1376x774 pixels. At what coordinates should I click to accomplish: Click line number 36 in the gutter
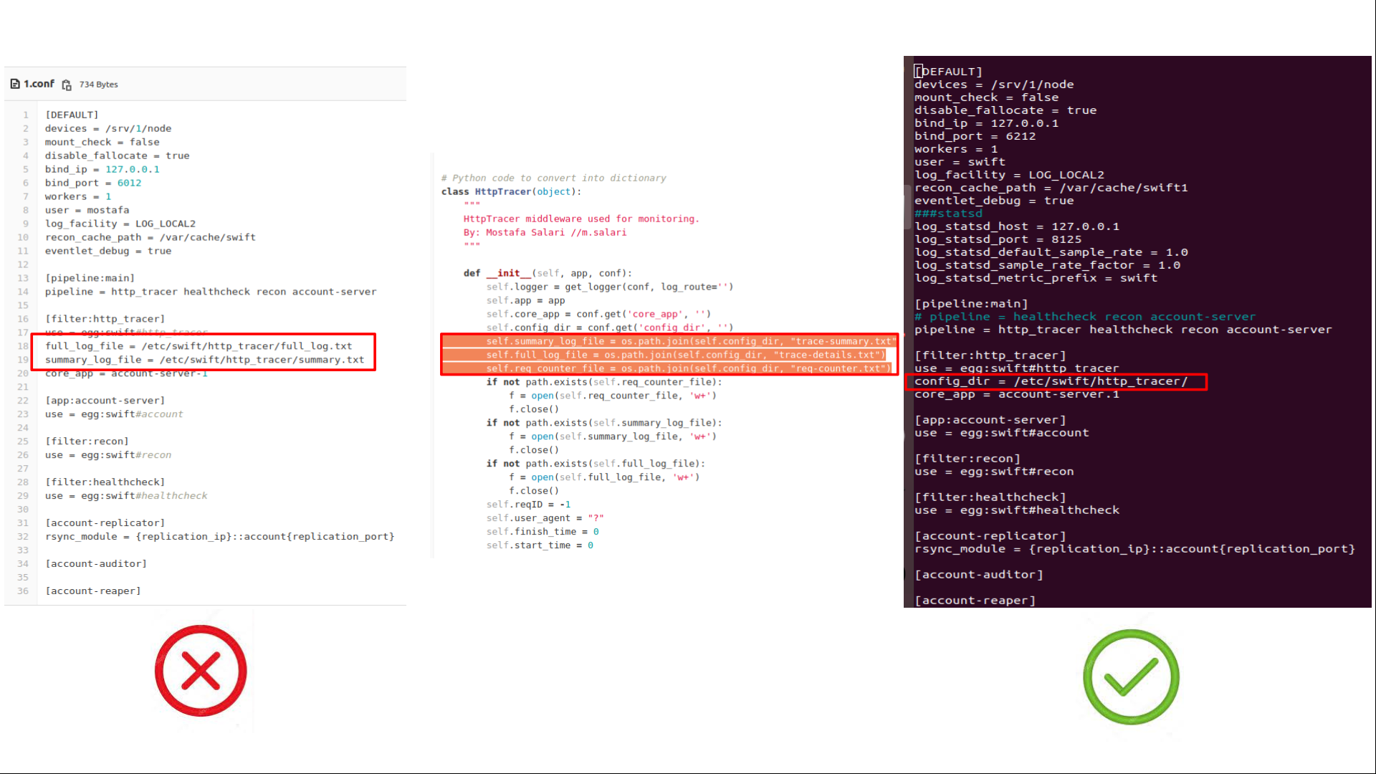tap(23, 591)
